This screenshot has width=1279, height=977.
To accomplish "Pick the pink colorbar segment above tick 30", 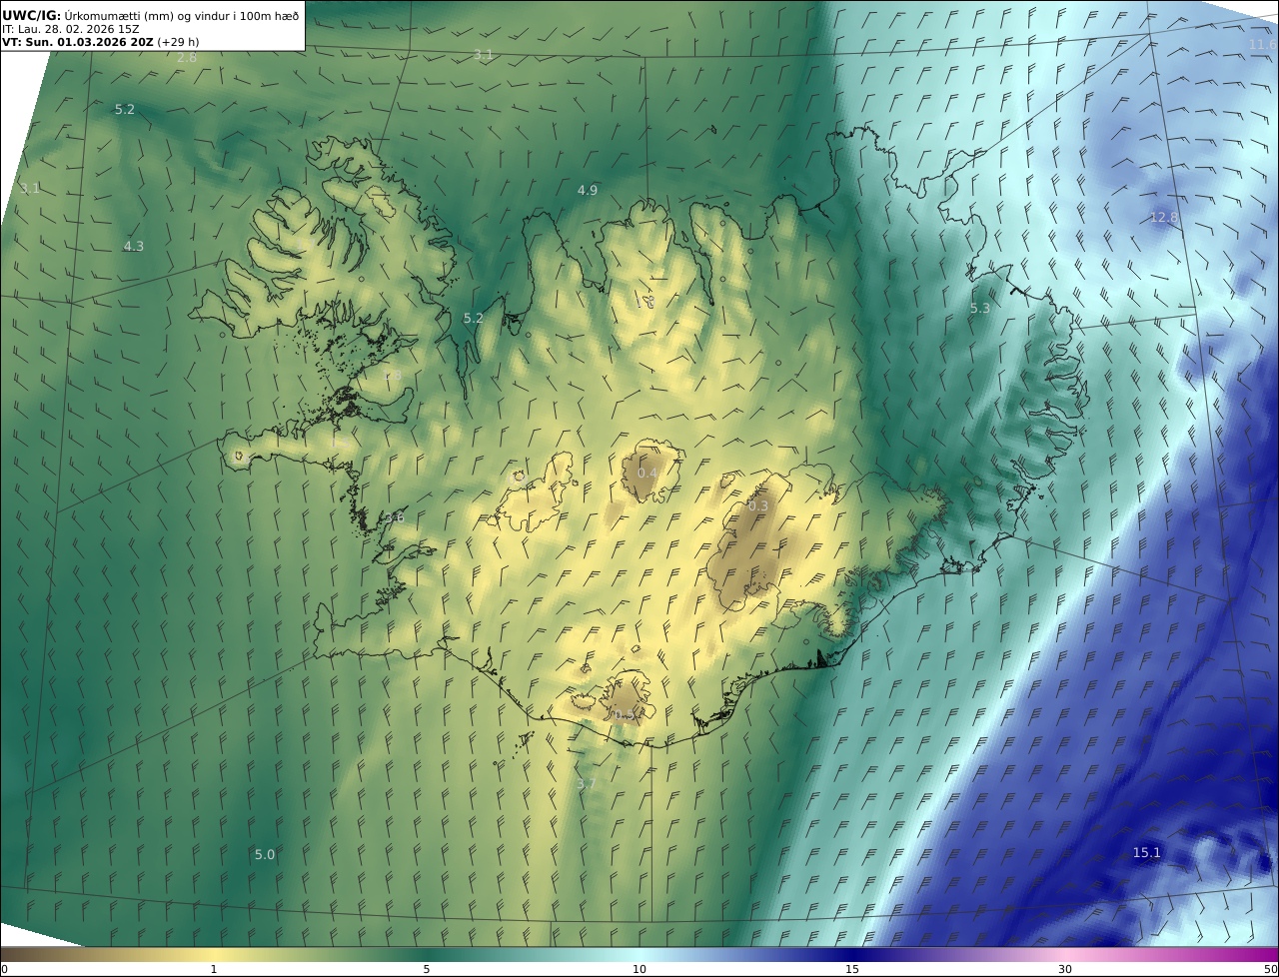I will tap(1065, 954).
